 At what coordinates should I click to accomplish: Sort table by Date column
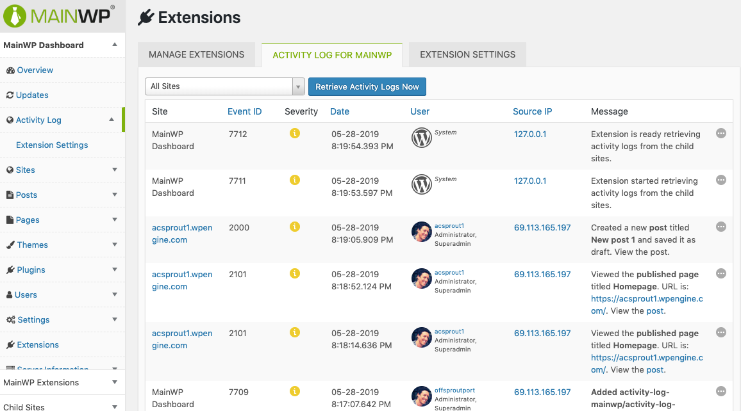pyautogui.click(x=340, y=111)
